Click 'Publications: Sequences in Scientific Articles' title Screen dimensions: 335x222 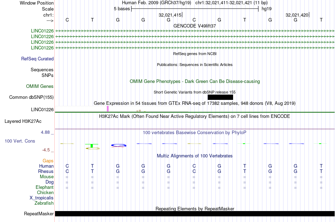(195, 65)
